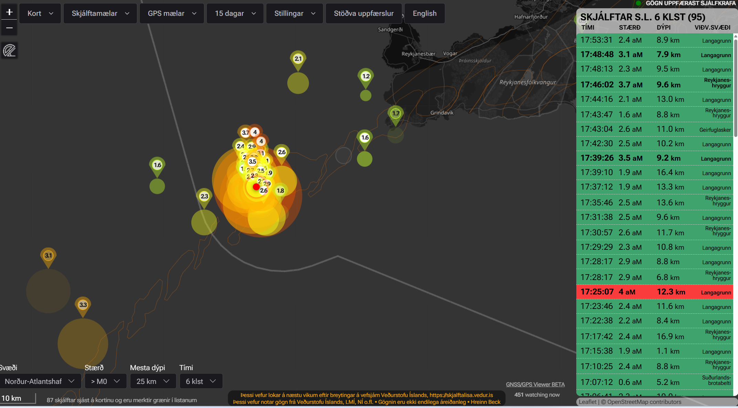Expand the Skjálftamælar dropdown
This screenshot has width=738, height=408.
pyautogui.click(x=100, y=13)
